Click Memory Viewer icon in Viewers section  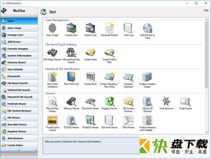pyautogui.click(x=71, y=102)
